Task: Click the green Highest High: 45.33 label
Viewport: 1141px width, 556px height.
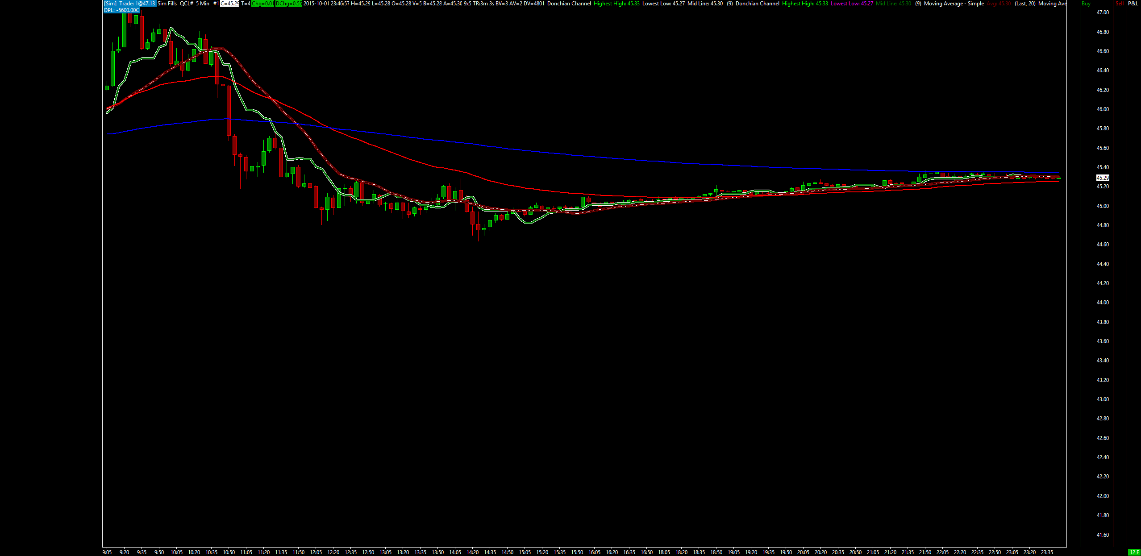Action: click(616, 4)
